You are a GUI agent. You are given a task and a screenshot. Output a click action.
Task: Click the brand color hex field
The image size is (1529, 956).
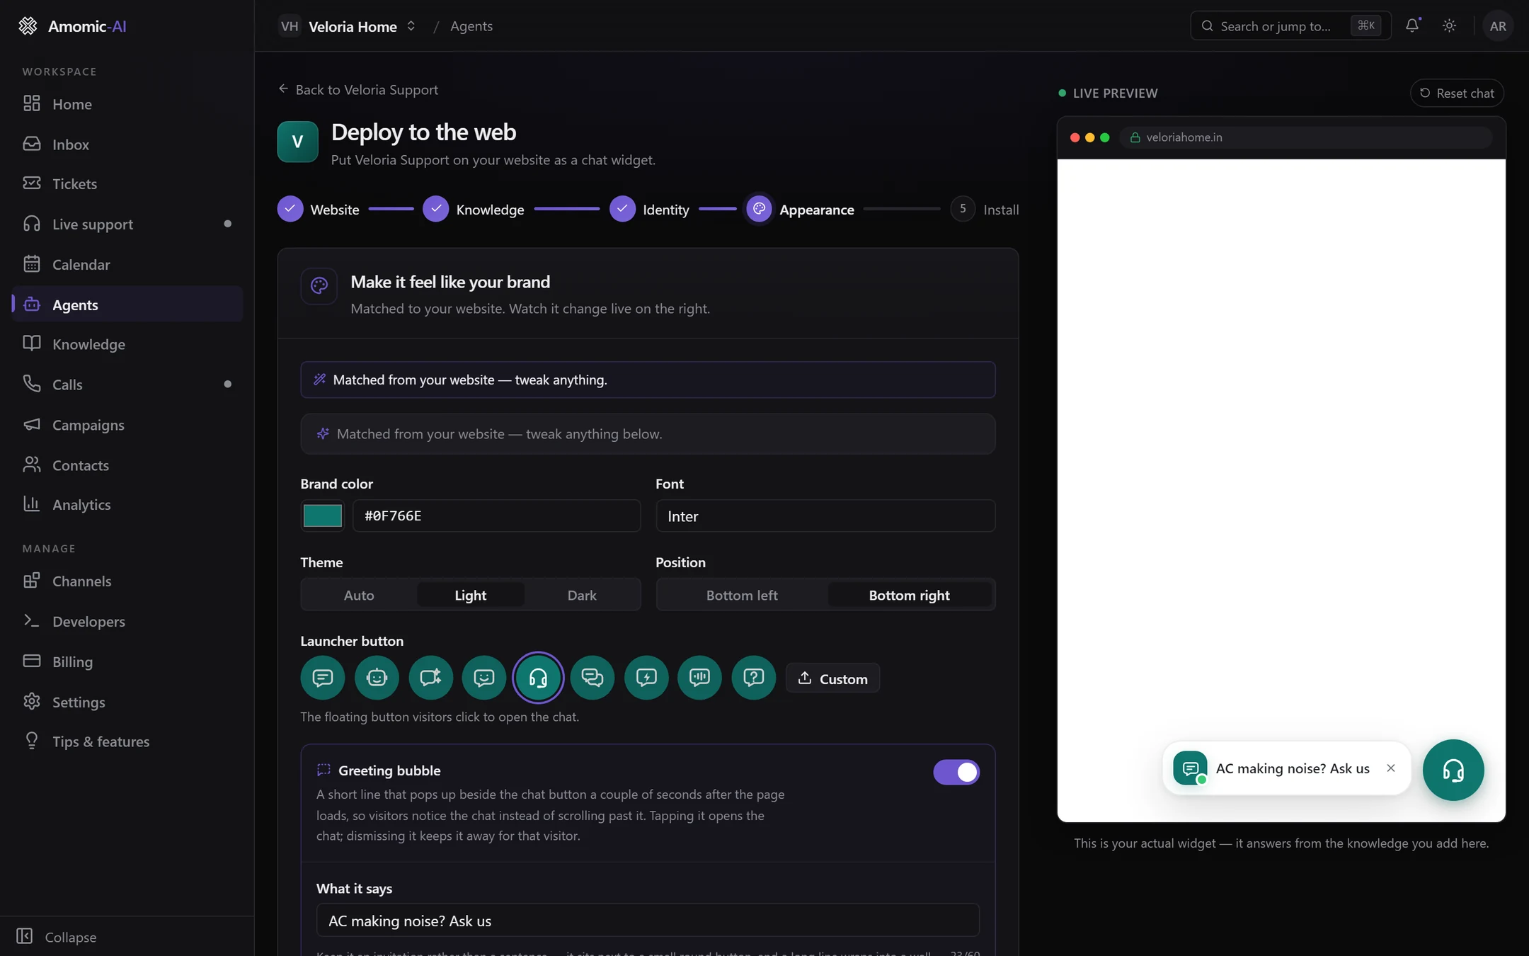(x=497, y=516)
